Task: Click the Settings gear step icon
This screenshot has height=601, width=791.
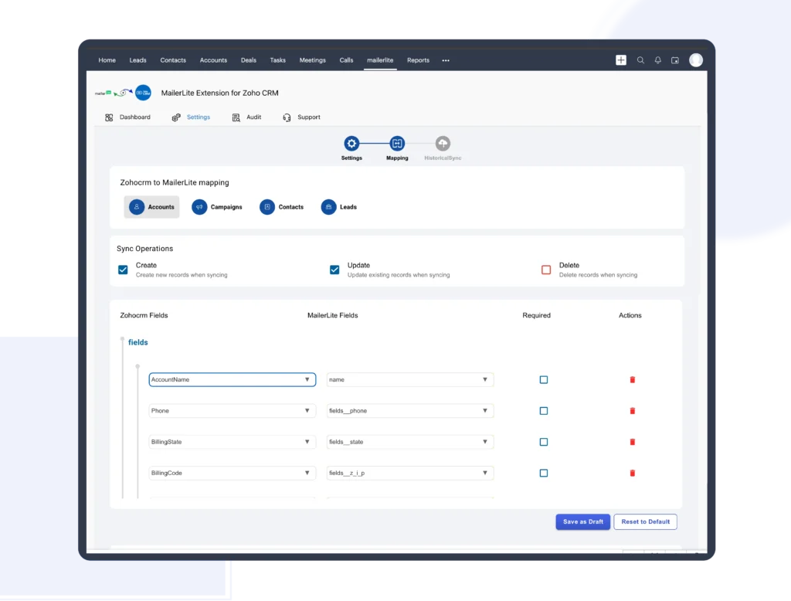Action: point(351,144)
